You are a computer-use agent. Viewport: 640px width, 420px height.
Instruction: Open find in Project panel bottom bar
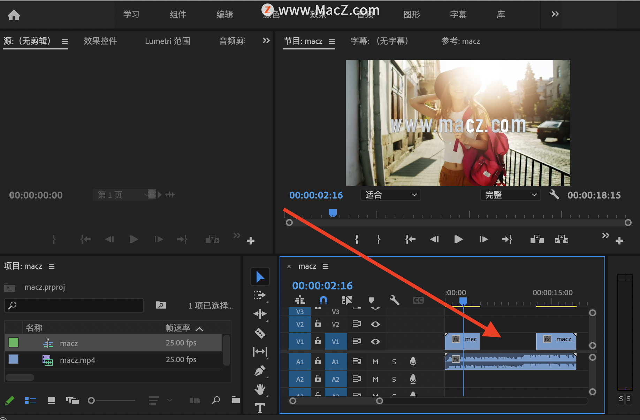click(x=216, y=400)
